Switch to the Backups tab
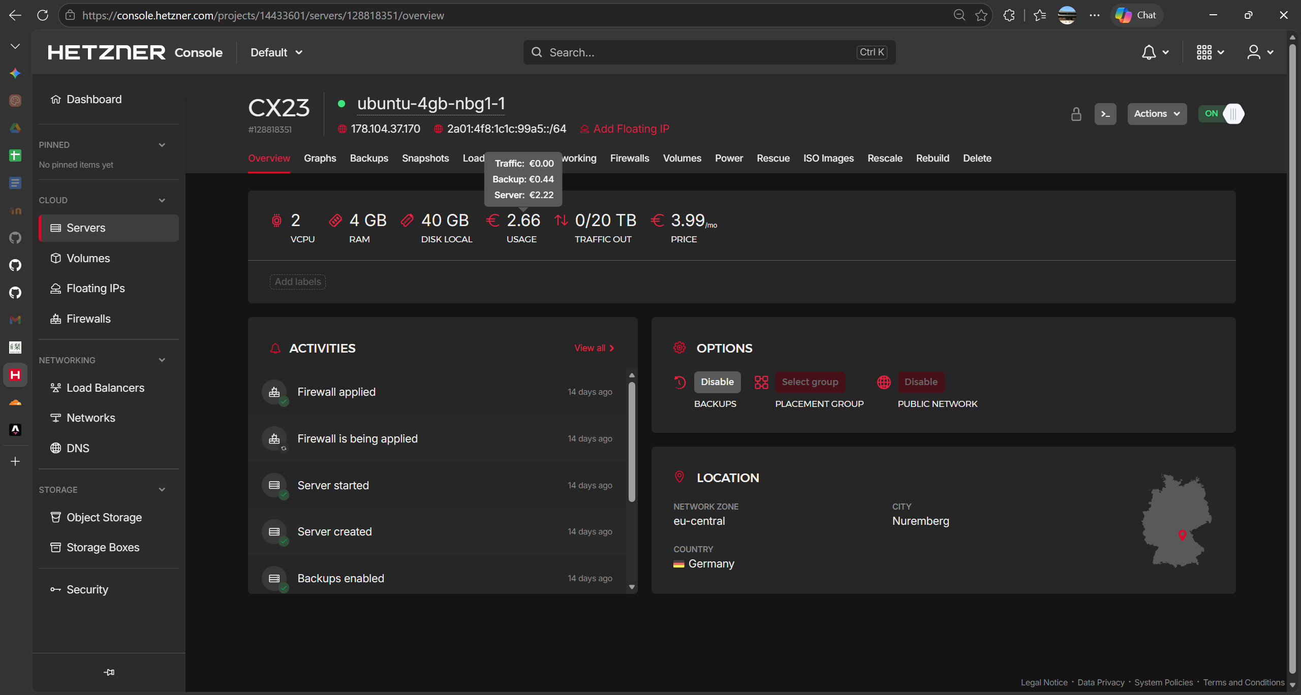Viewport: 1301px width, 695px height. 369,158
